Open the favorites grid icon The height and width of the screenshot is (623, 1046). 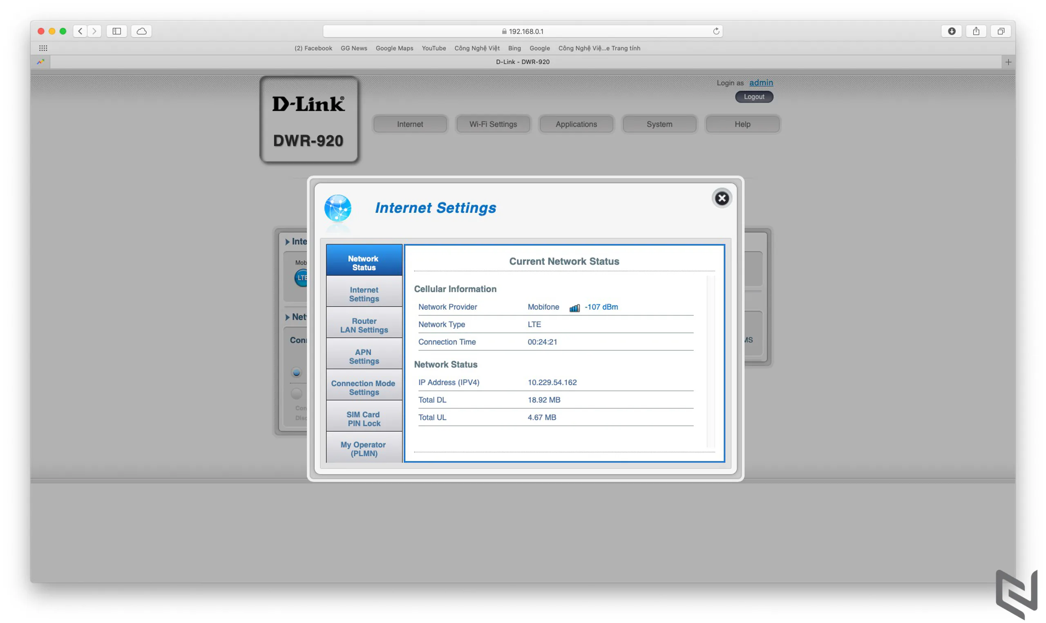(x=43, y=48)
